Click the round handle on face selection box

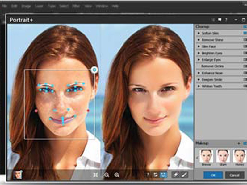click(94, 70)
